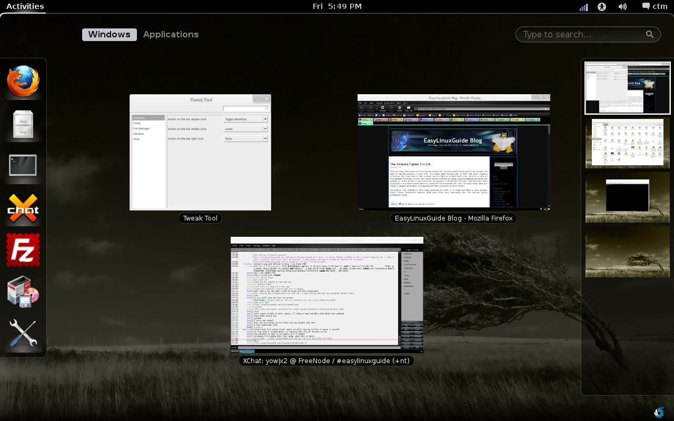Screen dimensions: 674x421
Task: Open FileZilla from the dash
Action: pyautogui.click(x=23, y=250)
